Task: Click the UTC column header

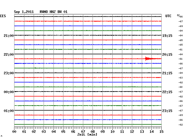Action: [x=168, y=16]
